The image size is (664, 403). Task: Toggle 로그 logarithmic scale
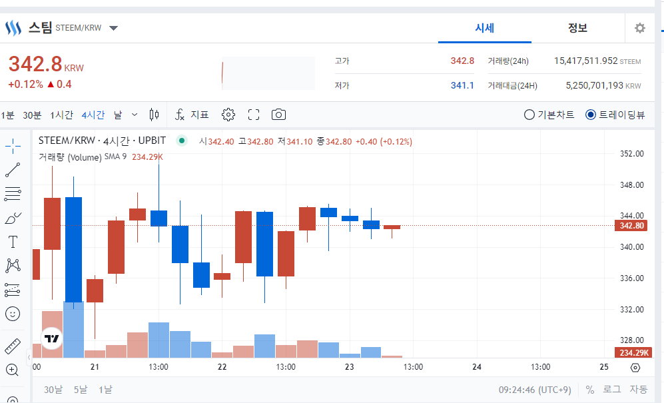(612, 390)
